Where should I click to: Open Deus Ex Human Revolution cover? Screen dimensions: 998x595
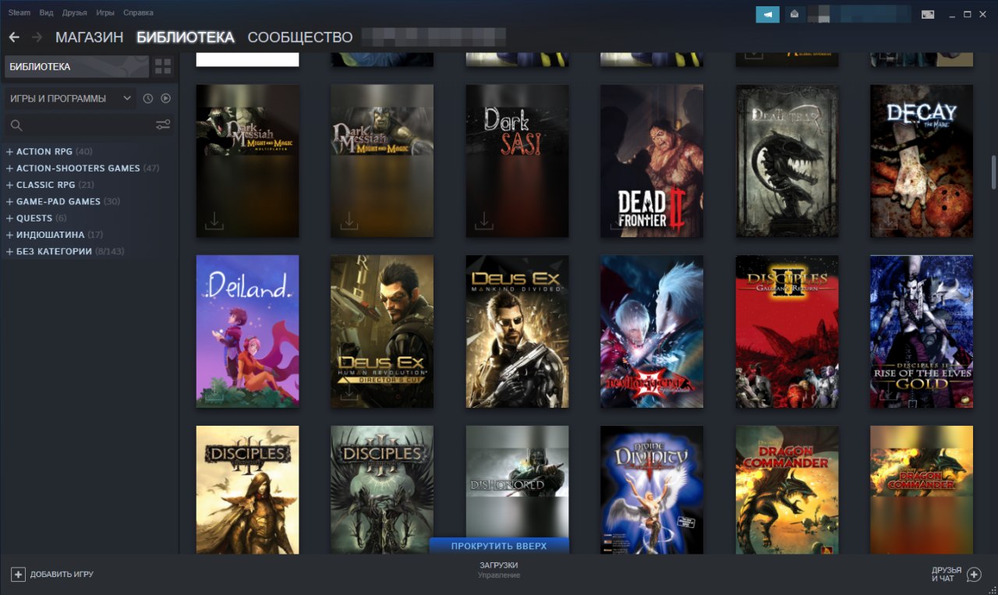point(382,331)
